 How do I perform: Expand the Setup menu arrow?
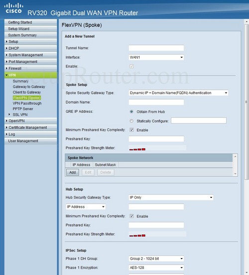(x=6, y=42)
